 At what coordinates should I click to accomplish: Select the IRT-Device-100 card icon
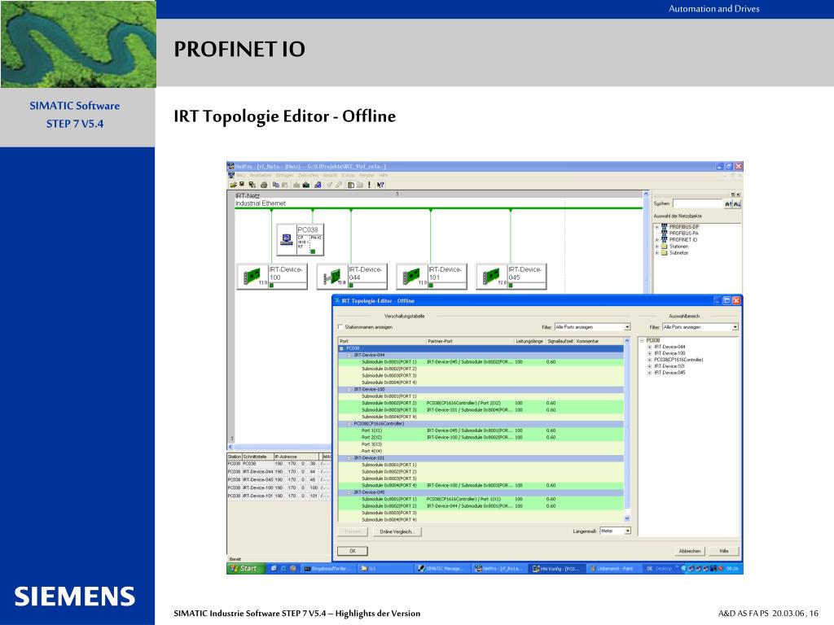coord(252,276)
